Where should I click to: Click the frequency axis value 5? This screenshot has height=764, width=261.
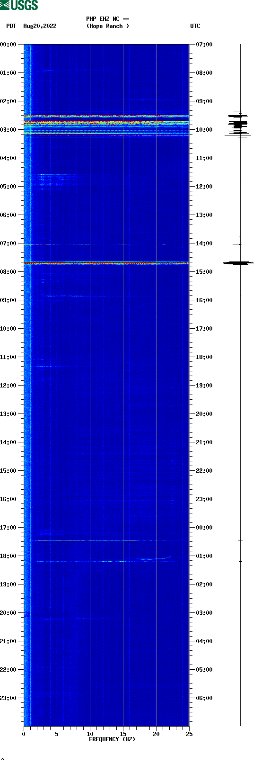pyautogui.click(x=57, y=734)
